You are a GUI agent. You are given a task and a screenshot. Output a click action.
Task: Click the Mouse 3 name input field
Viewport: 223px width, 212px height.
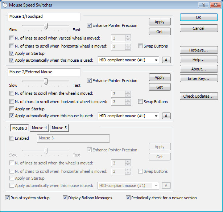tap(73, 138)
